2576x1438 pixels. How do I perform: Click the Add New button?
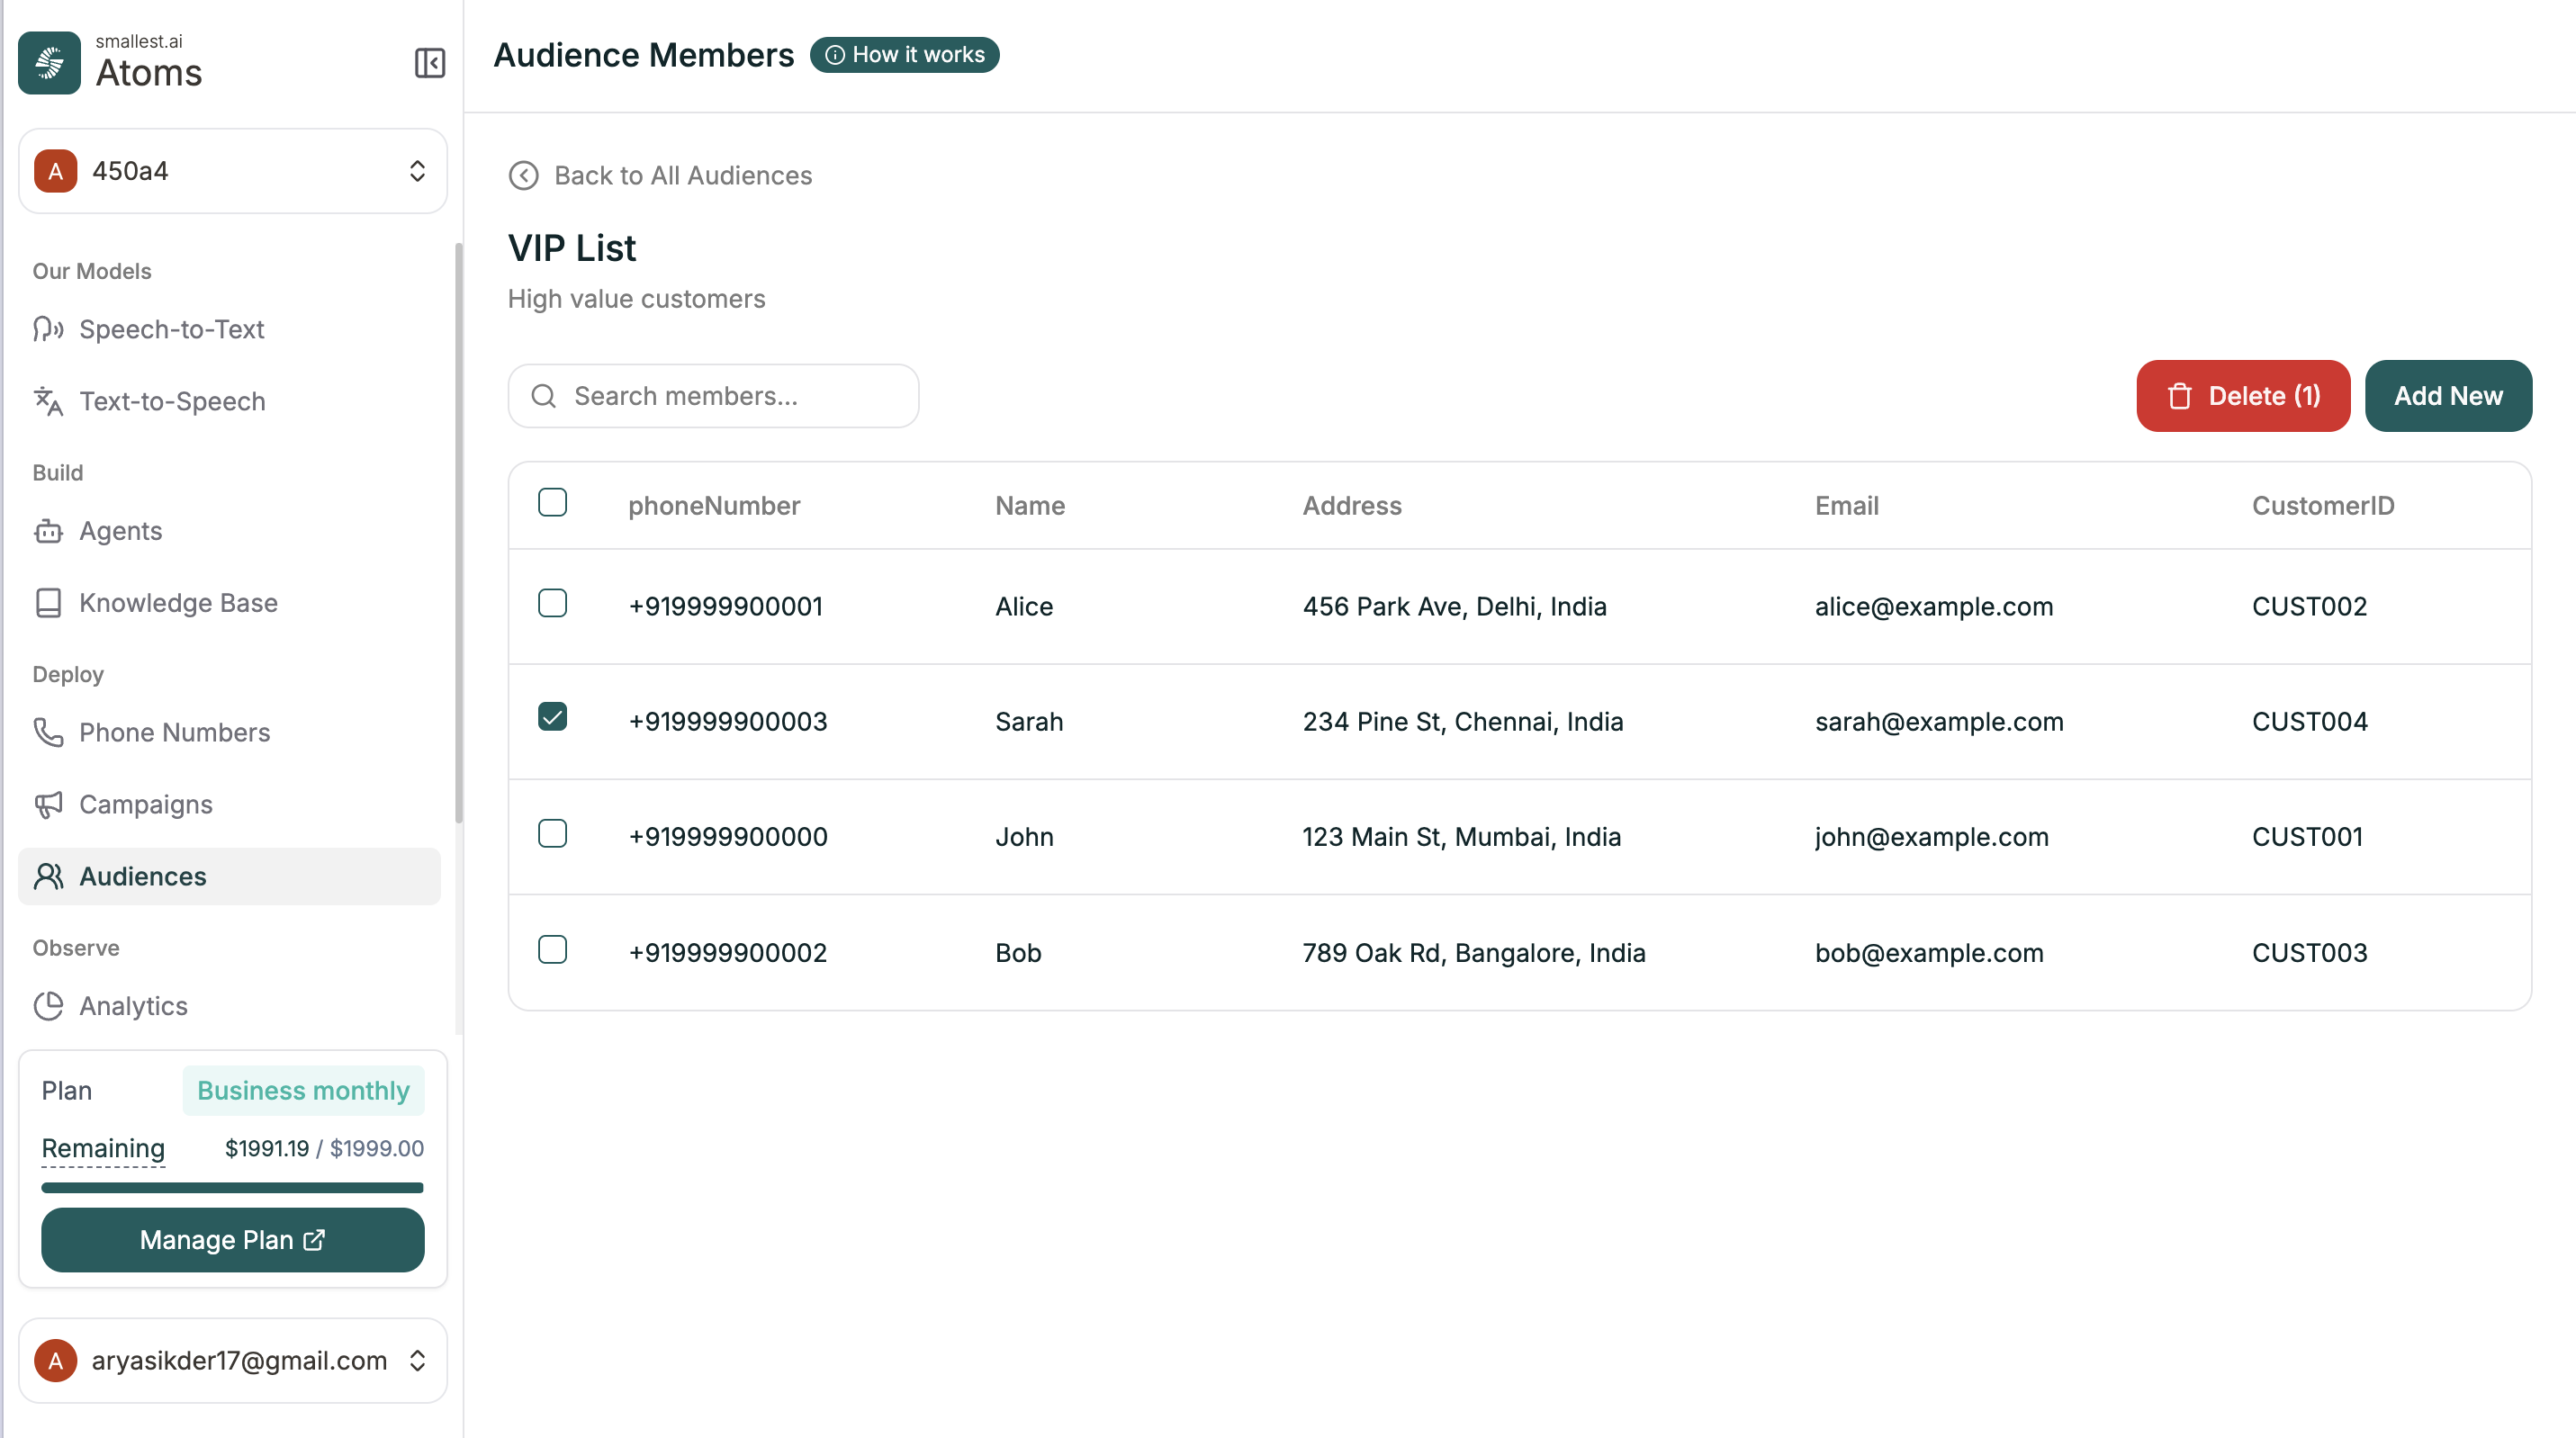point(2447,396)
